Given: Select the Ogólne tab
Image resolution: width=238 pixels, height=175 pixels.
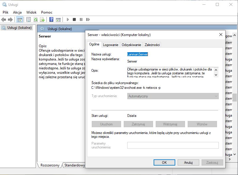Looking at the screenshot, I should [94, 44].
